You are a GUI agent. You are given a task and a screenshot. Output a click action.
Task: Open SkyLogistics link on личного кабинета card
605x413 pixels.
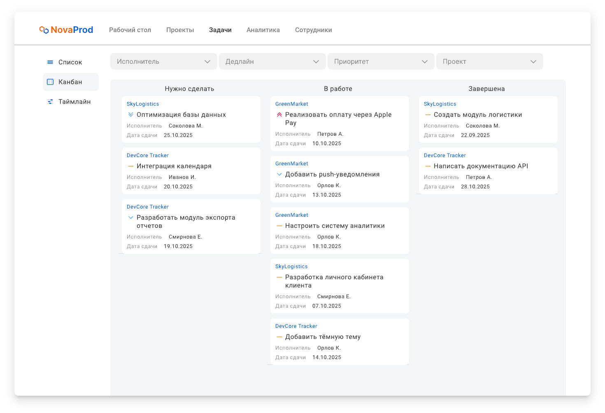(291, 267)
